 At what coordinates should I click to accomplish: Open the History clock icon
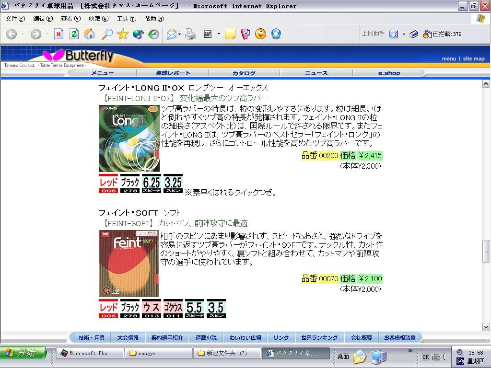click(x=153, y=34)
